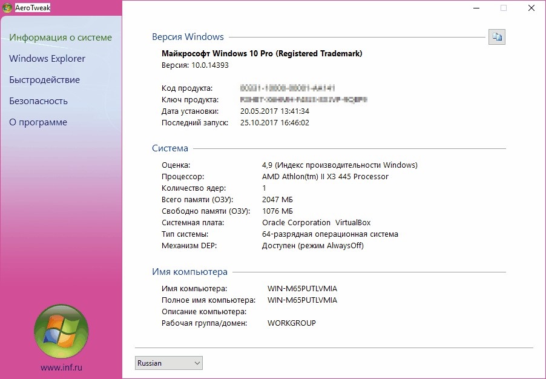The width and height of the screenshot is (546, 379).
Task: Click the Майкрософт Windows 10 Pro heading
Action: 262,54
